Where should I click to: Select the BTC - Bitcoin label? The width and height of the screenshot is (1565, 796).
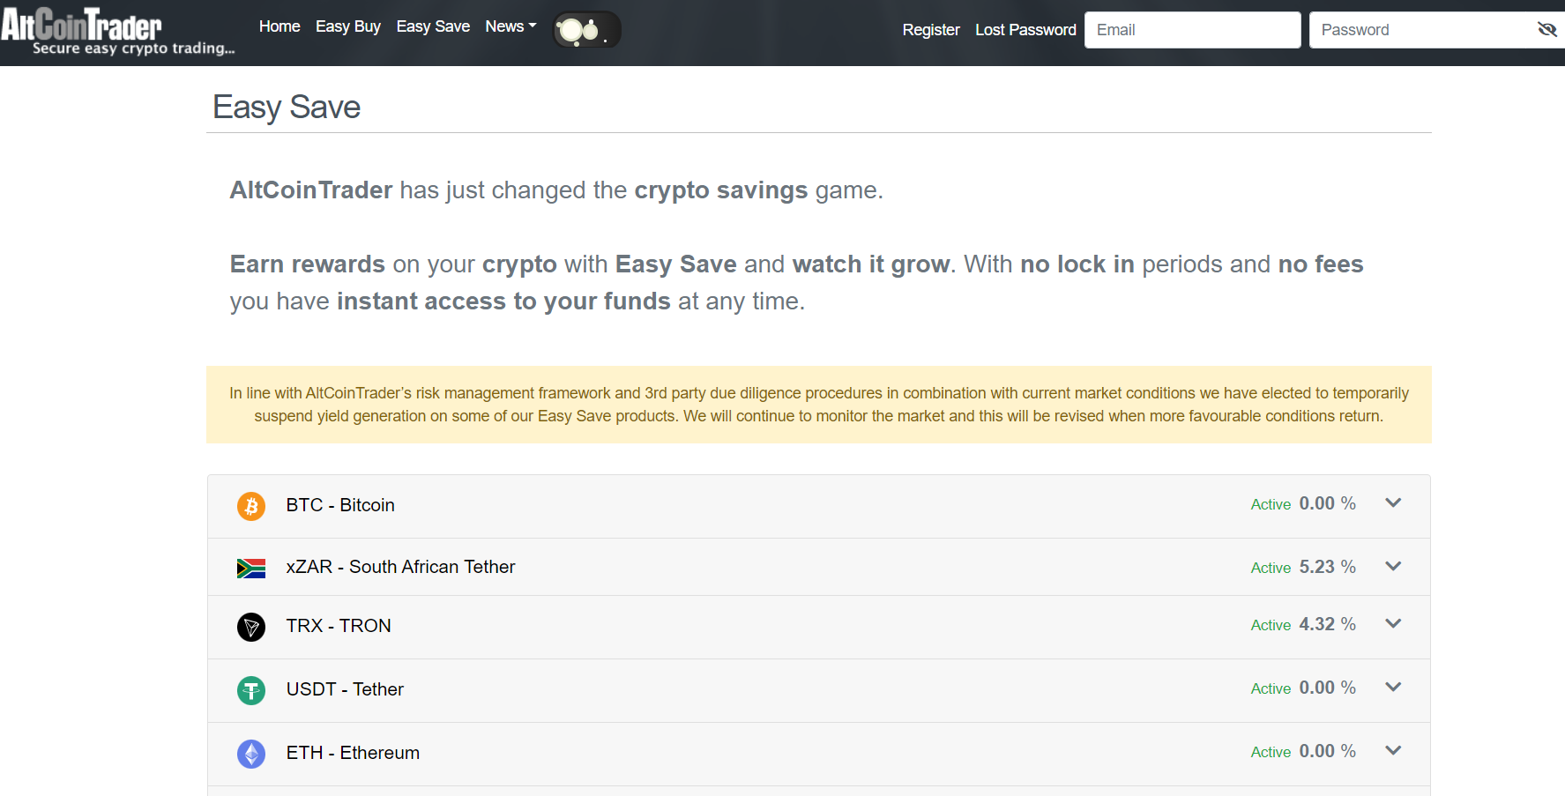[340, 505]
